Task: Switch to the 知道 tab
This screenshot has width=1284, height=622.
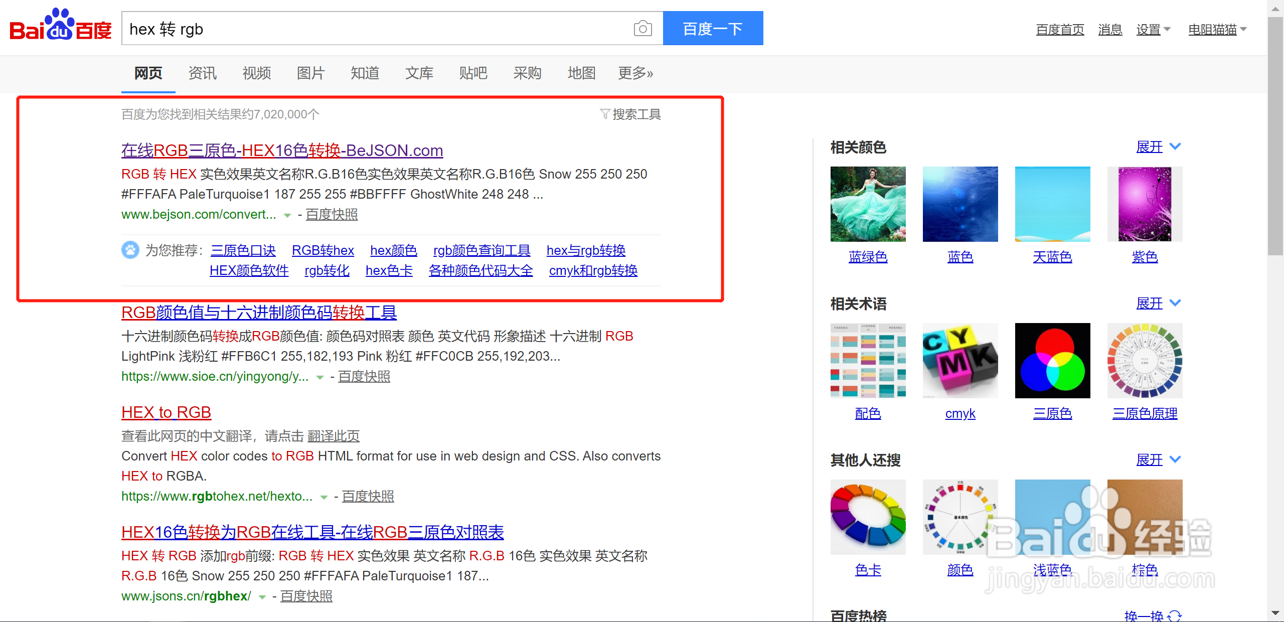Action: tap(365, 73)
